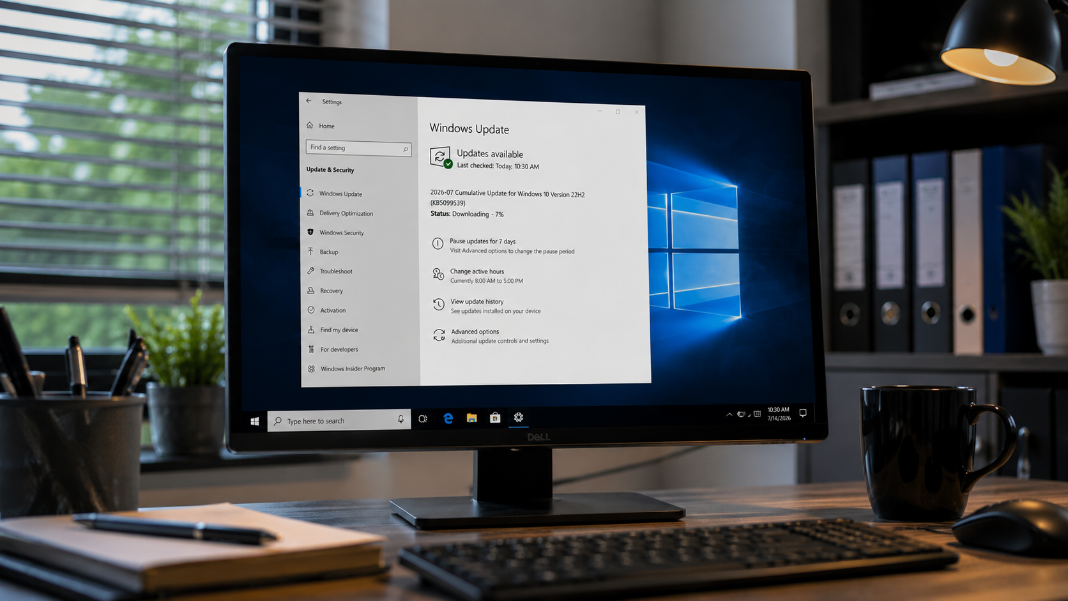Click the 2026-07 Cumulative Update text
The width and height of the screenshot is (1068, 601).
(x=507, y=198)
